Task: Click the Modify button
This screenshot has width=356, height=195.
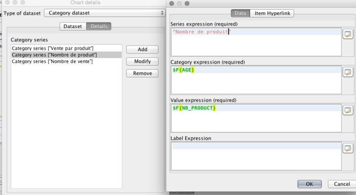Action: click(142, 61)
